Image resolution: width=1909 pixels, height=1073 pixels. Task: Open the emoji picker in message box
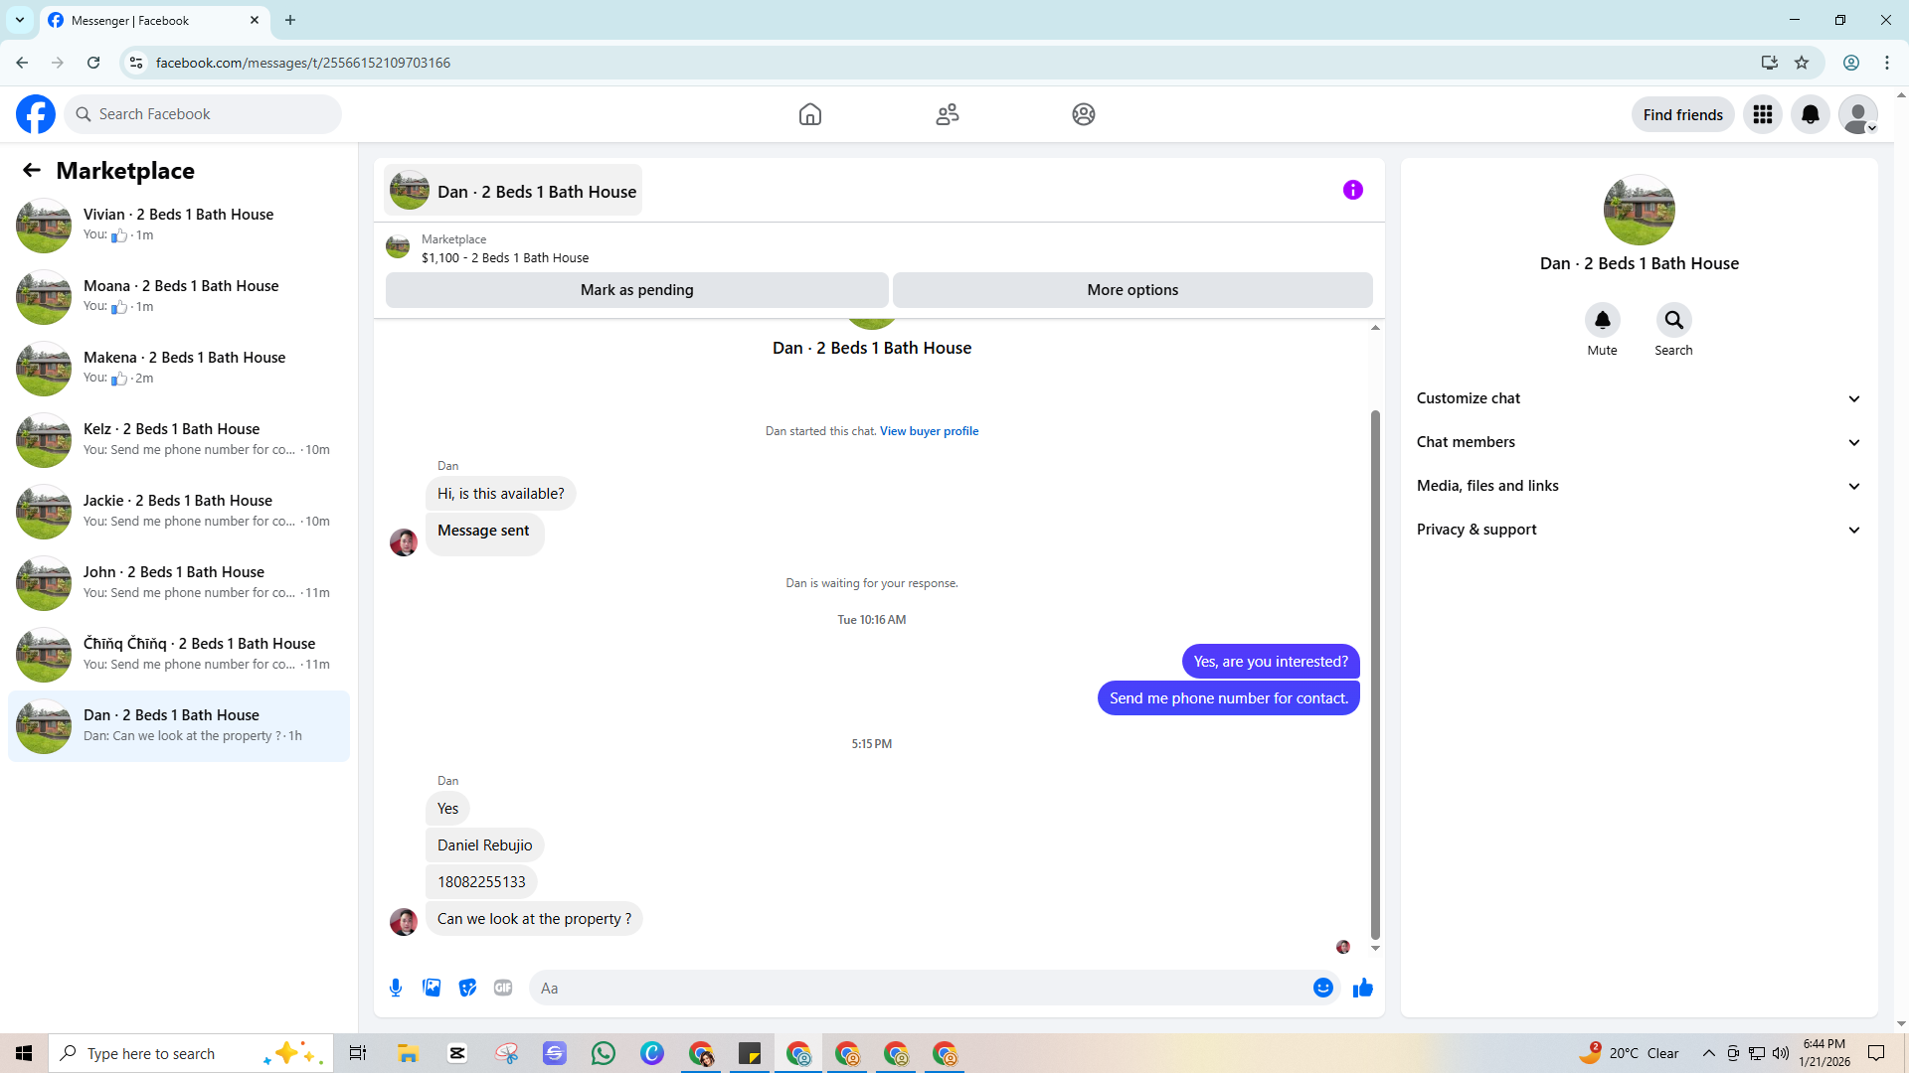point(1322,988)
